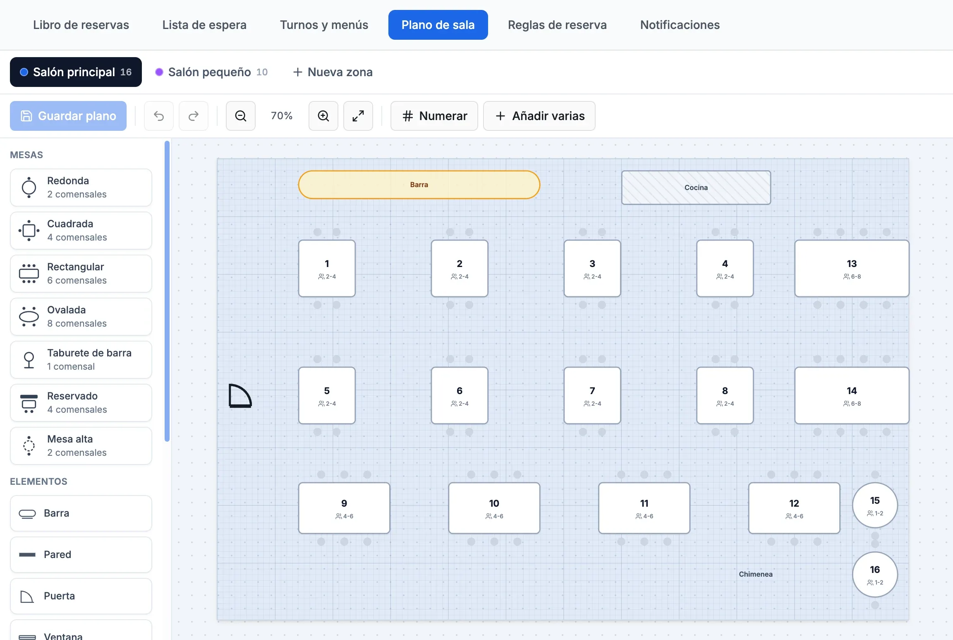The image size is (953, 640).
Task: Select the Cuadrada table icon
Action: (29, 231)
